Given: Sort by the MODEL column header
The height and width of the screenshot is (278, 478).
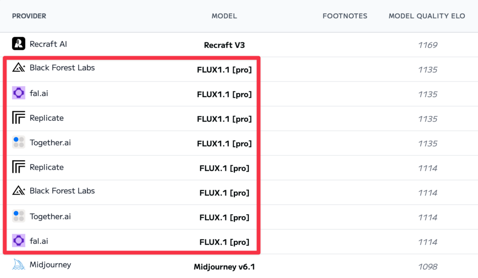Looking at the screenshot, I should 224,16.
